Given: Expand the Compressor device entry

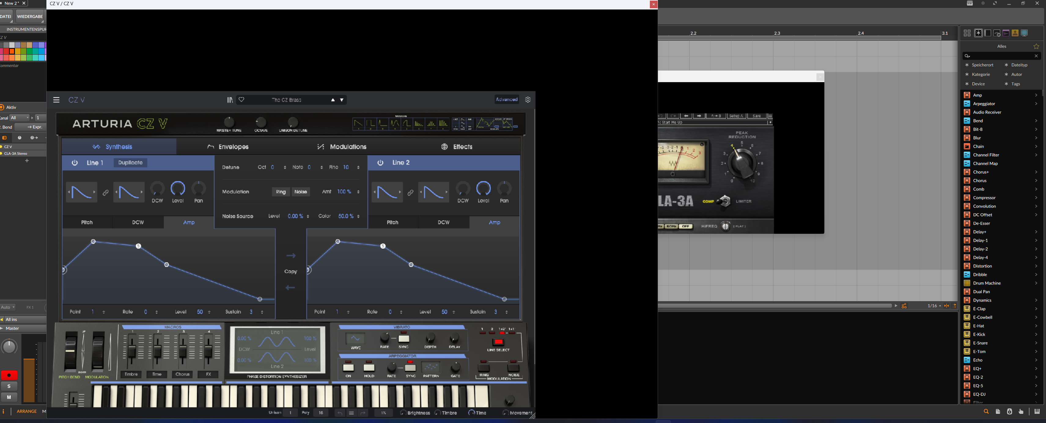Looking at the screenshot, I should tap(1036, 198).
